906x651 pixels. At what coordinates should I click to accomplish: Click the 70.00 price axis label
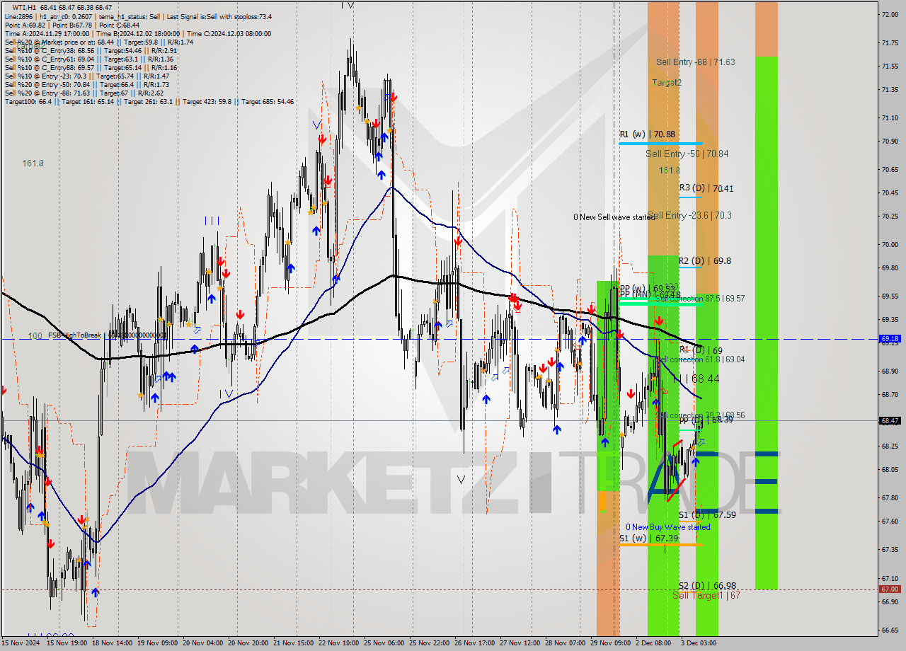[890, 245]
